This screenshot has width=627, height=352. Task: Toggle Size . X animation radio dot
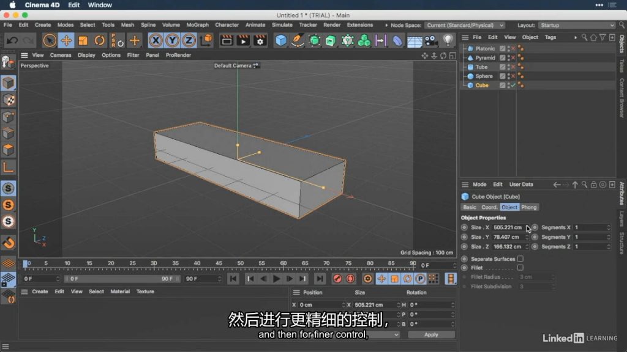[x=464, y=227]
